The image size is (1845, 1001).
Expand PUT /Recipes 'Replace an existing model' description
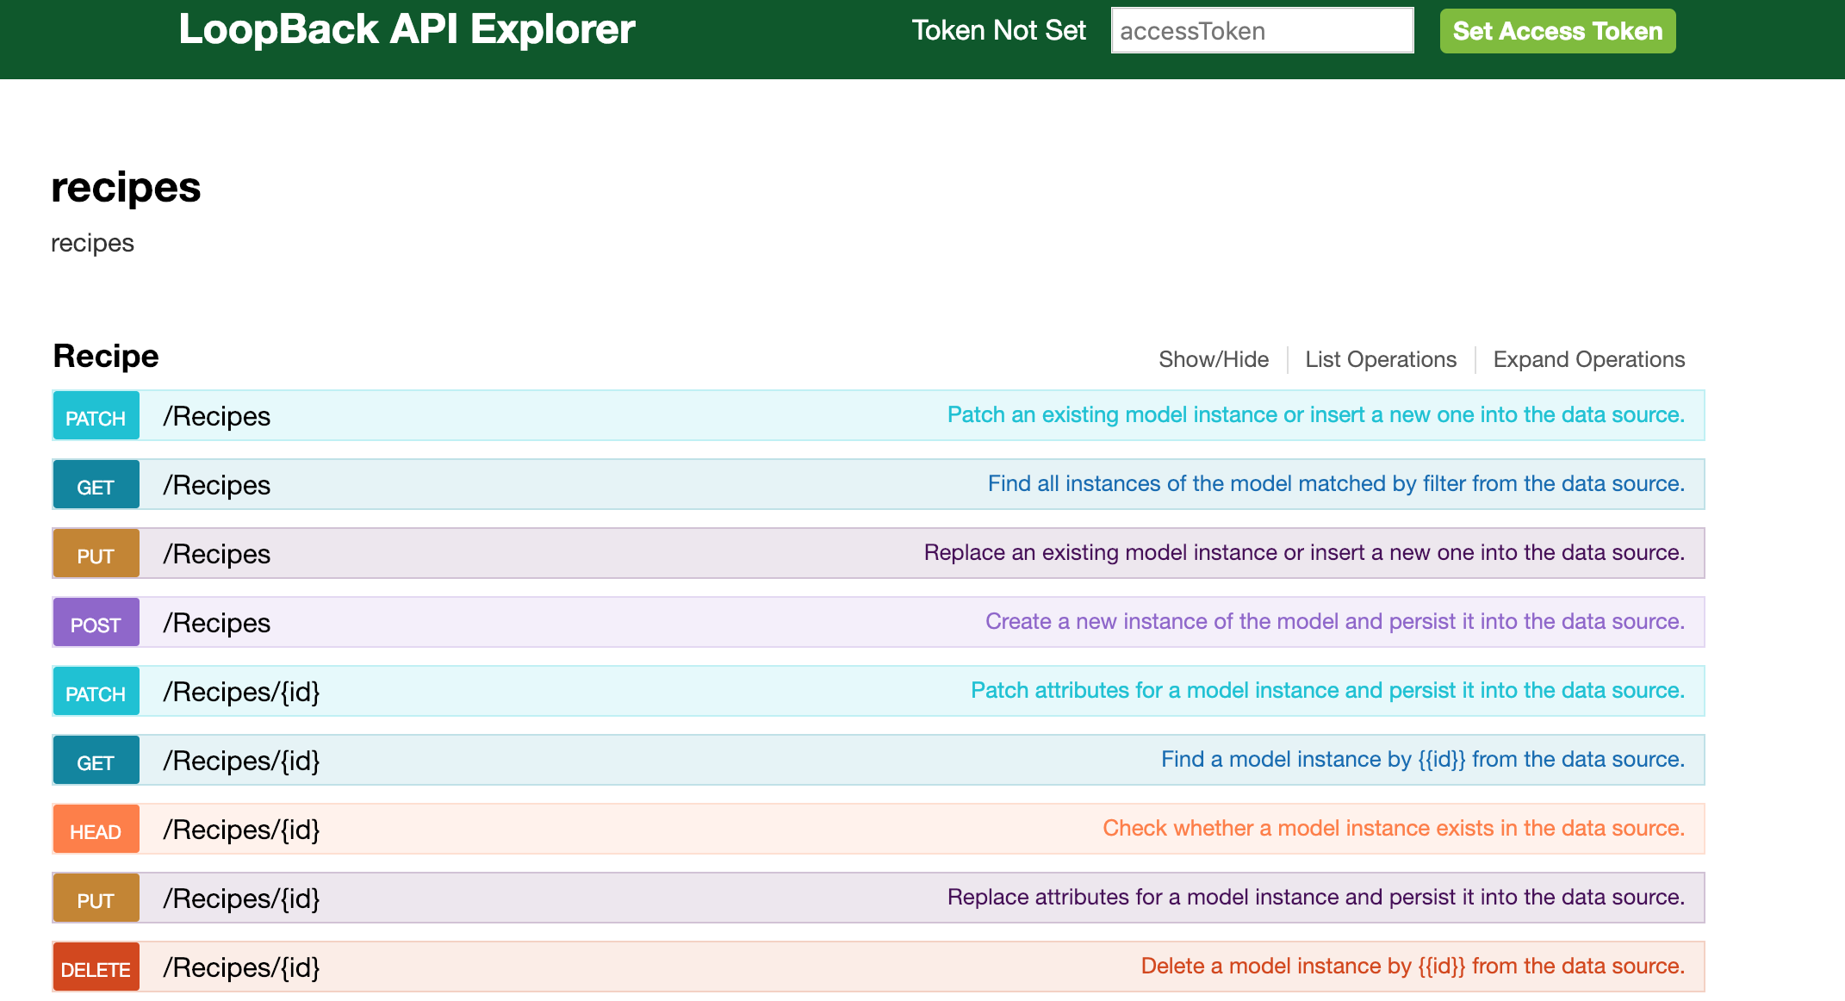tap(1303, 553)
